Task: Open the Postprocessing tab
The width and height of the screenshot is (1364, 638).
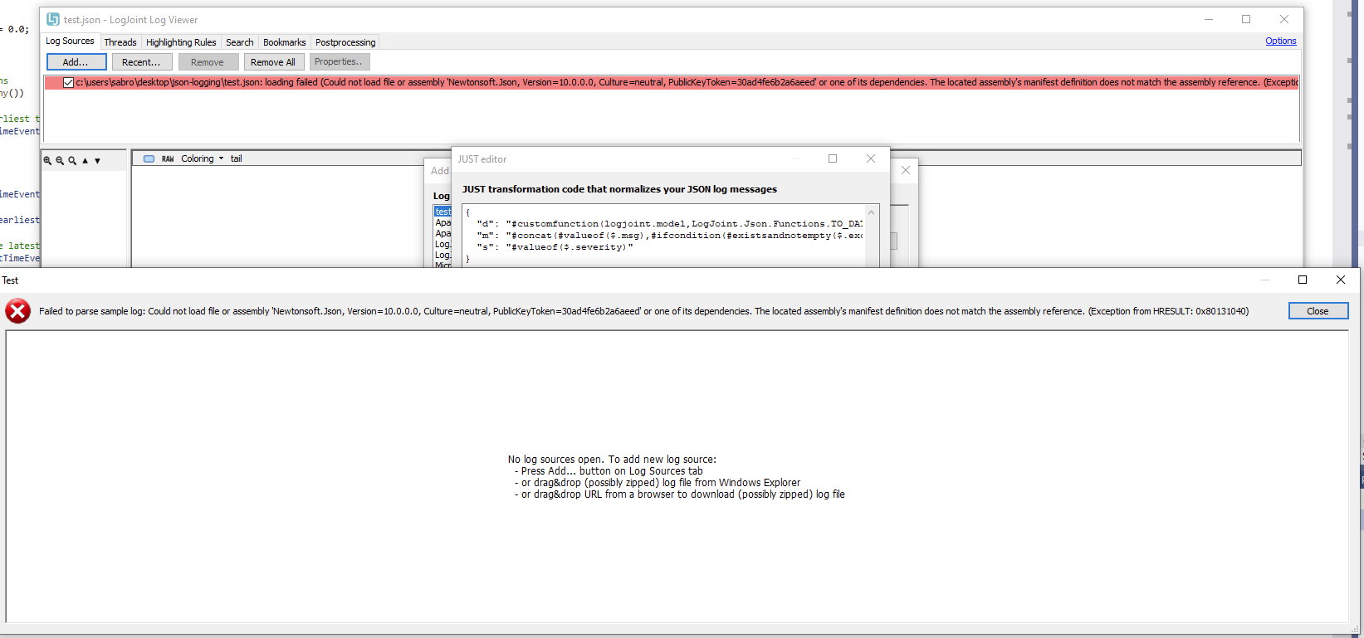Action: [345, 42]
